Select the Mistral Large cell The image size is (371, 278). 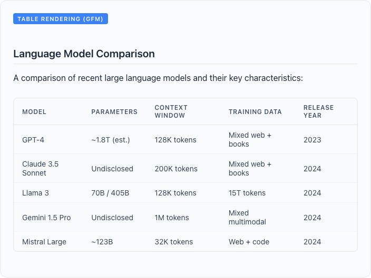44,242
